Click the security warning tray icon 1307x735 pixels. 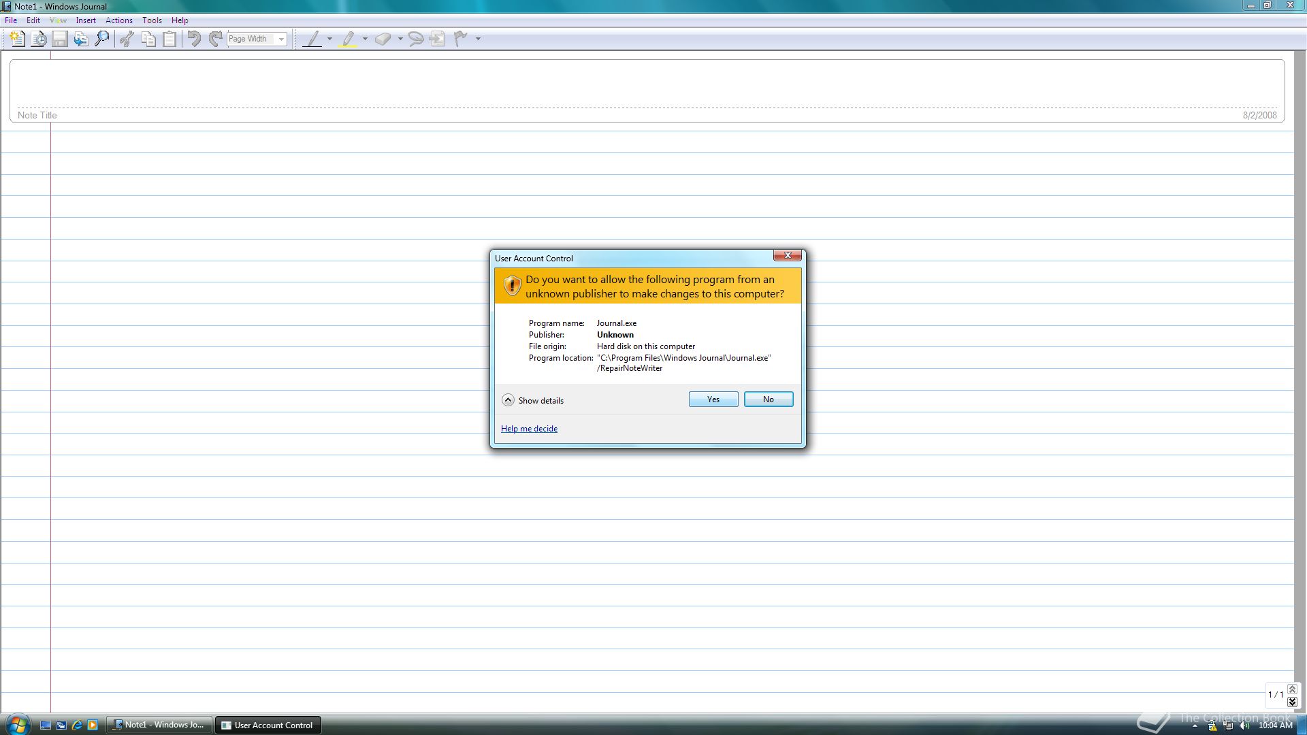[1212, 726]
